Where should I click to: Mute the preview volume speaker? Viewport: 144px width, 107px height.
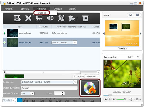114,99
